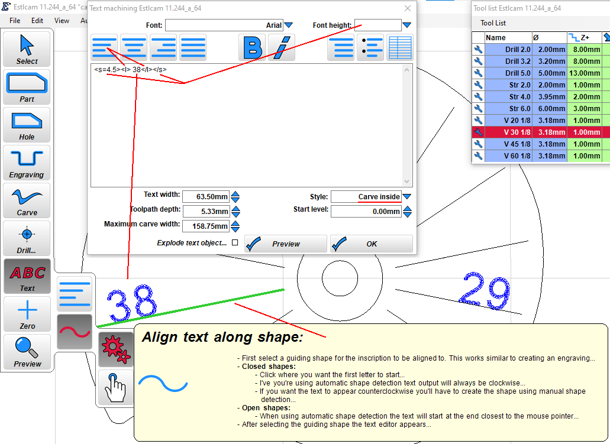Select the V 45 1/8 tool row
The height and width of the screenshot is (444, 610).
pyautogui.click(x=541, y=144)
